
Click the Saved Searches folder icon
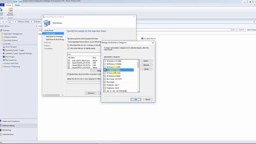tap(10, 10)
